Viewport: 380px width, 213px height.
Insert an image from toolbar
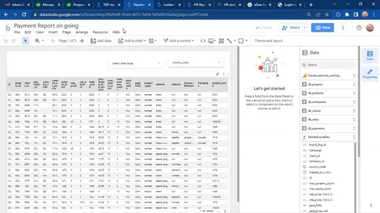click(x=211, y=41)
